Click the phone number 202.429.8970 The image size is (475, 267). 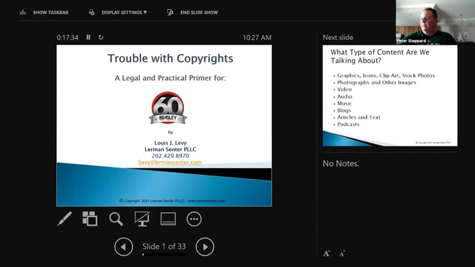pos(170,156)
